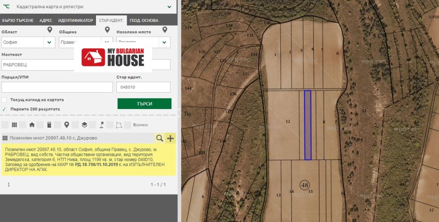439x222 pixels.
Task: Click the house filter icon
Action: coord(32,124)
